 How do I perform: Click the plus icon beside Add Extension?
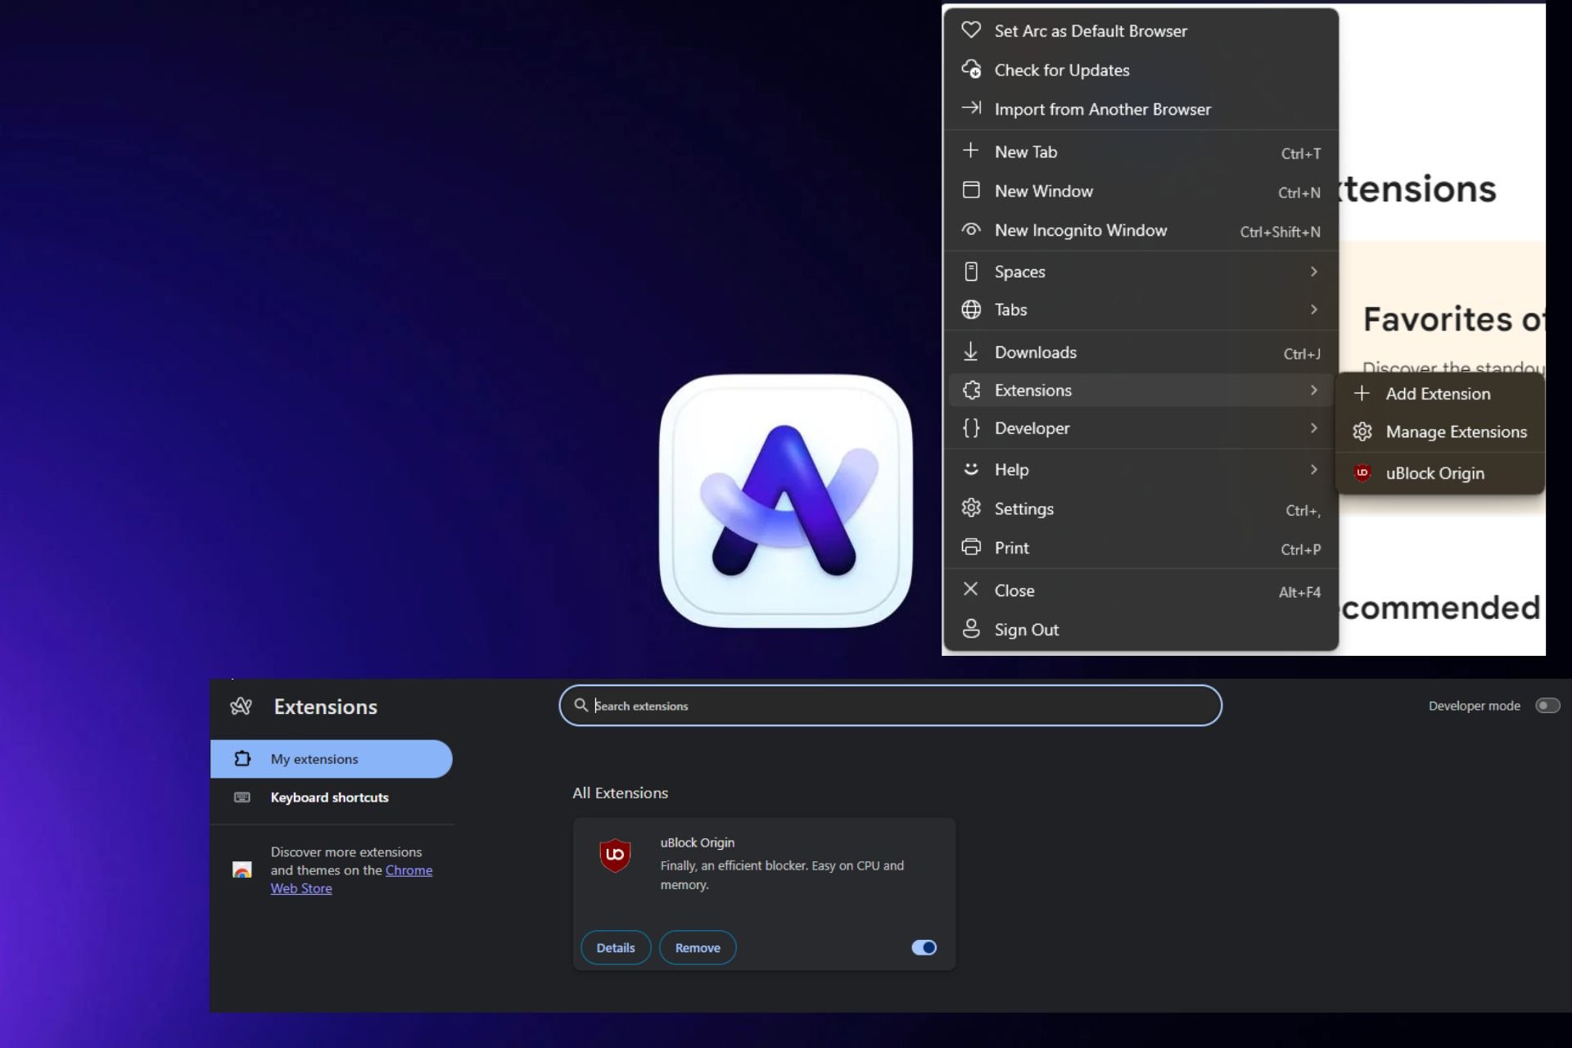pyautogui.click(x=1362, y=393)
